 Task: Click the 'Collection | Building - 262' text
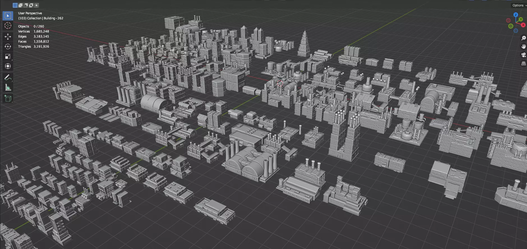pyautogui.click(x=45, y=18)
